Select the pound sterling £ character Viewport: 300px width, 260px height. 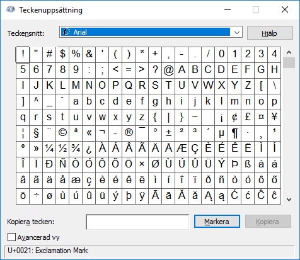click(x=248, y=118)
